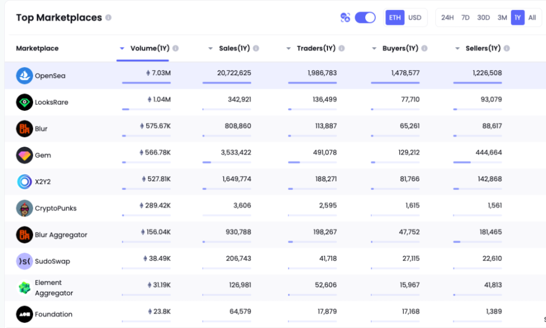Click the Sales(1Y) column header label

pyautogui.click(x=235, y=49)
